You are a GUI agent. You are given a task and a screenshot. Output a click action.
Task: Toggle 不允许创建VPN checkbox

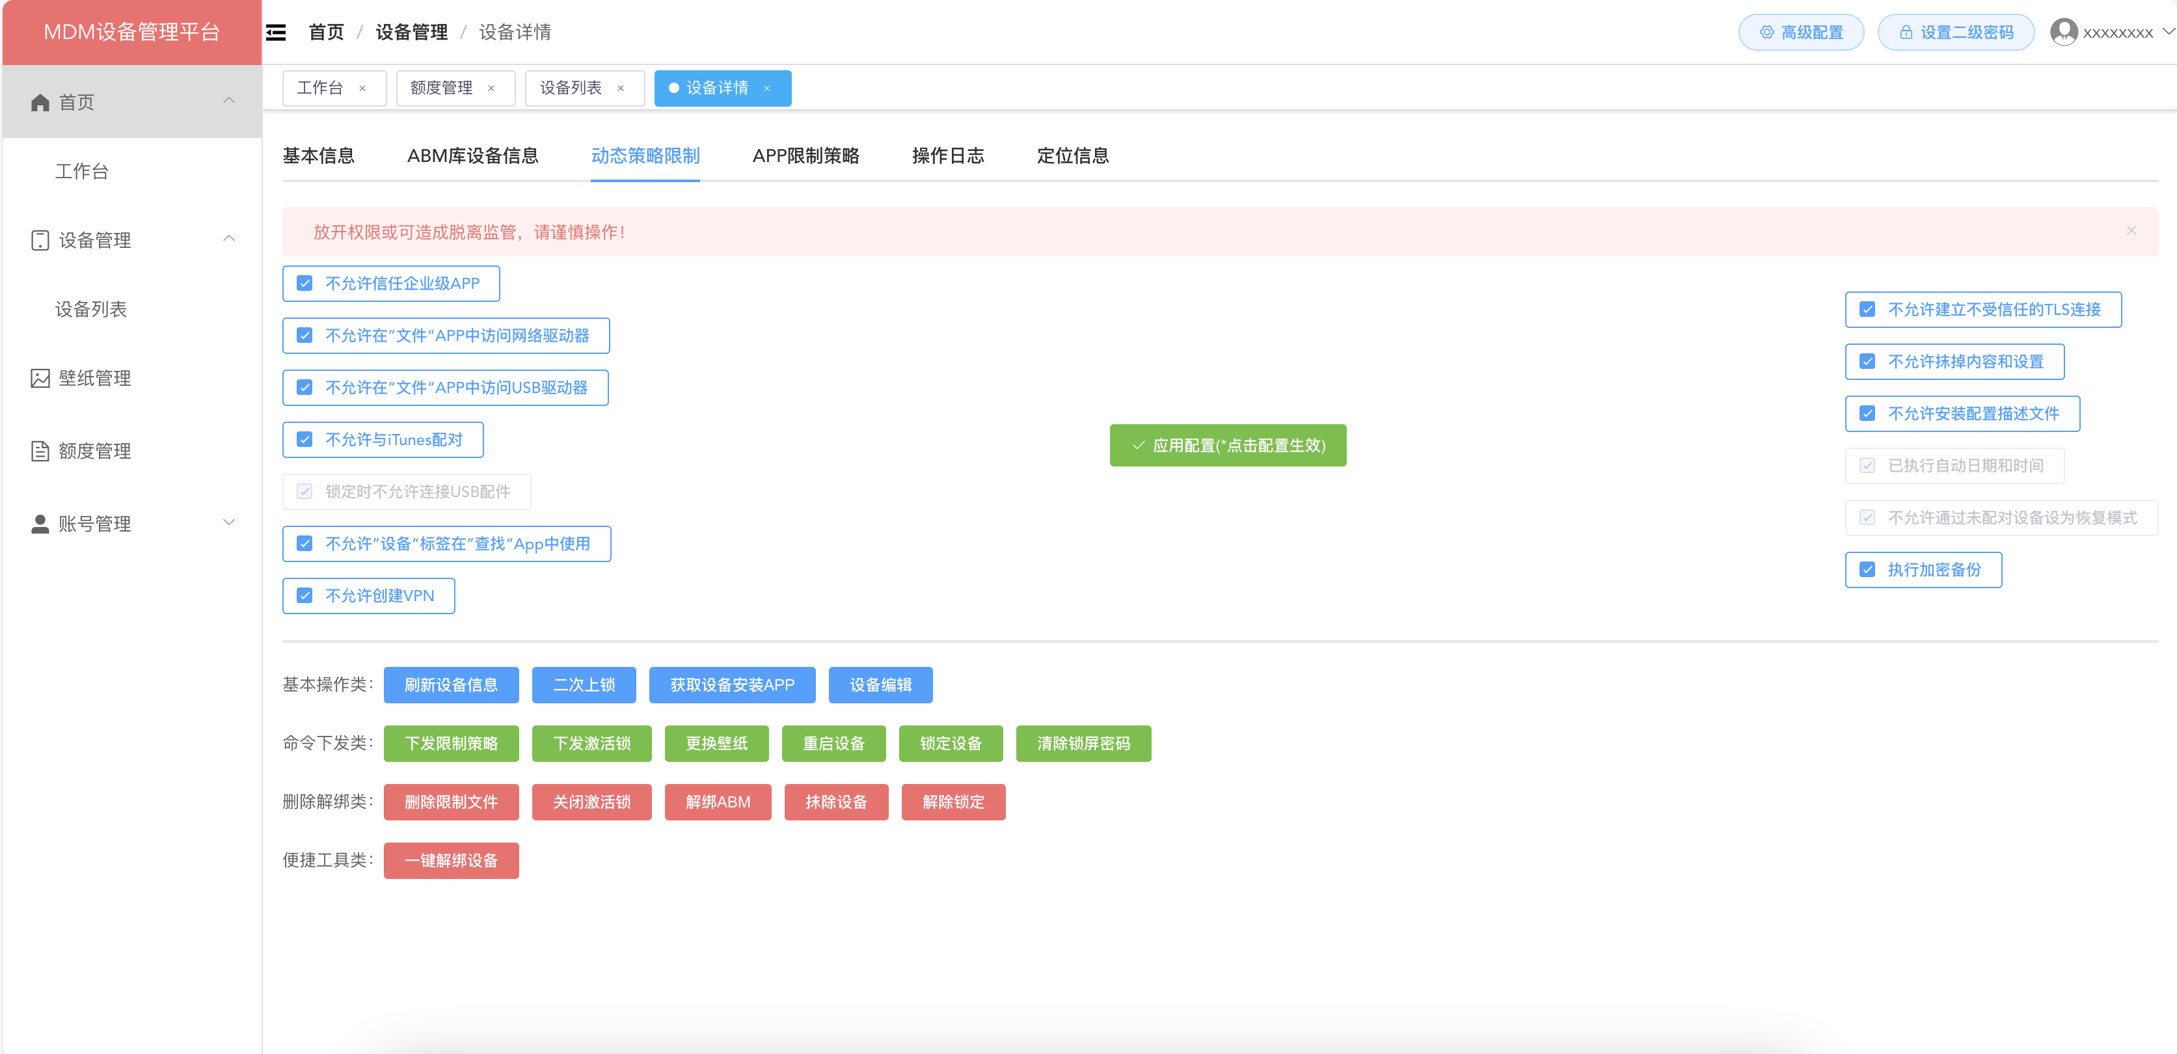click(x=305, y=595)
